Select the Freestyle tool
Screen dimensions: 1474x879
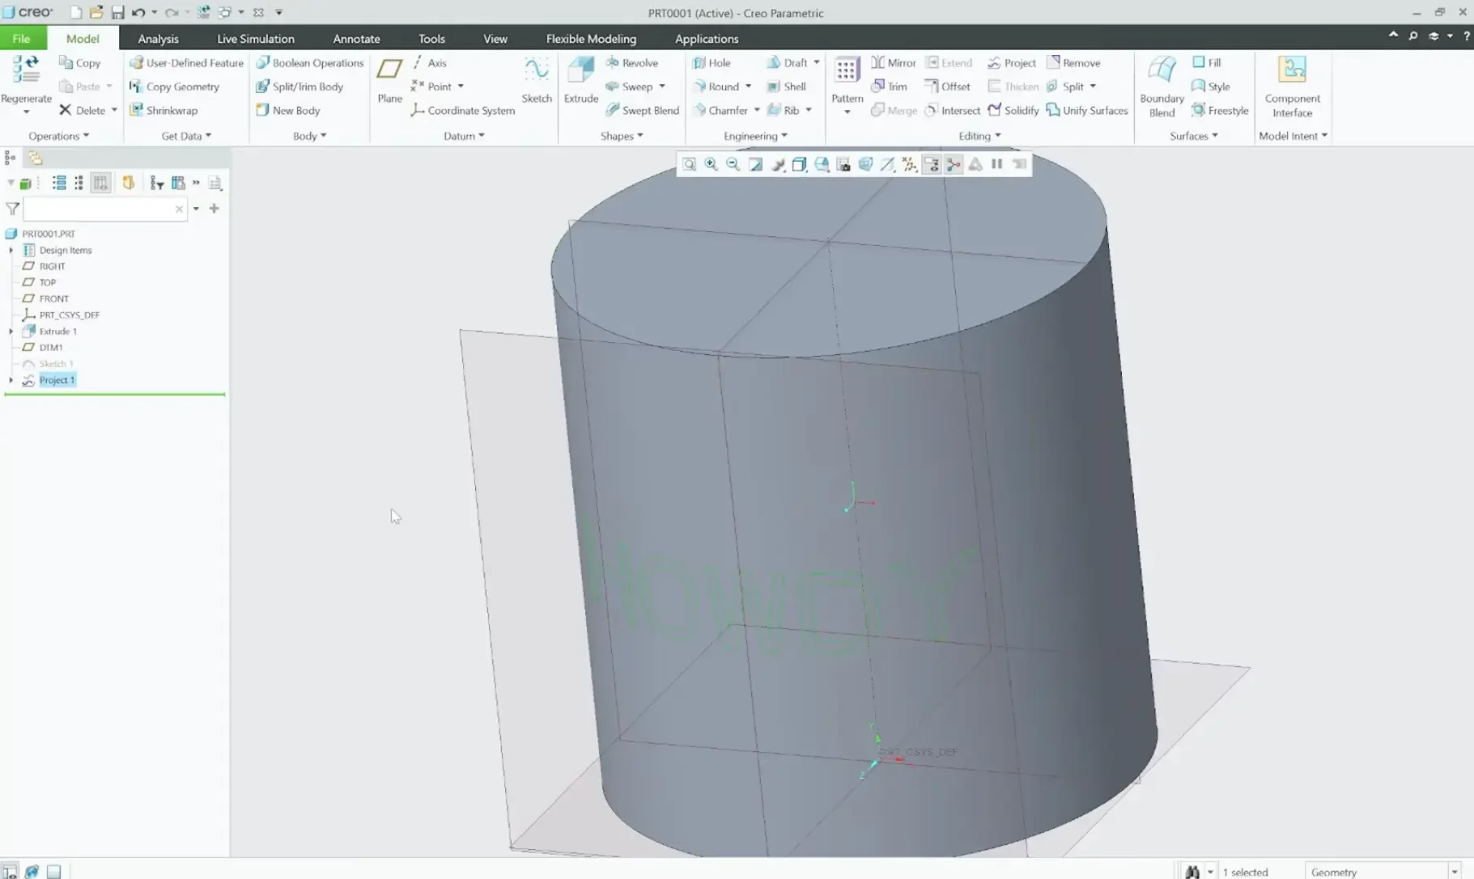pos(1220,110)
